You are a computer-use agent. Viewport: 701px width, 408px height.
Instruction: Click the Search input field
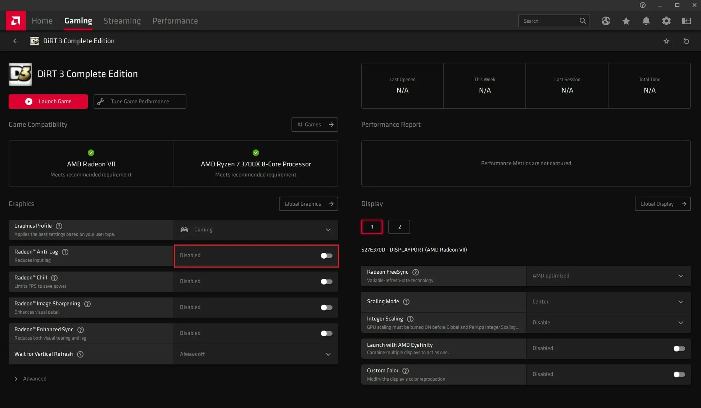coord(549,21)
